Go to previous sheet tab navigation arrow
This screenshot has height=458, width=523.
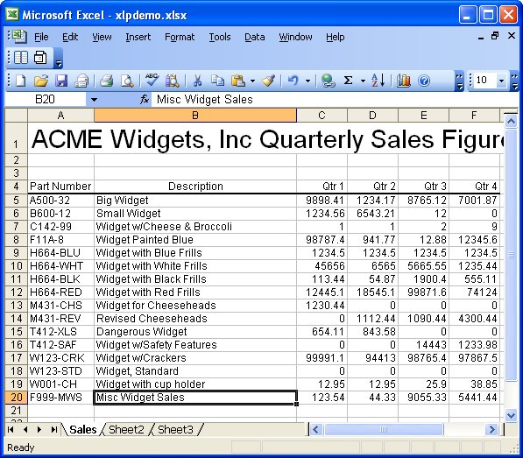coord(25,429)
